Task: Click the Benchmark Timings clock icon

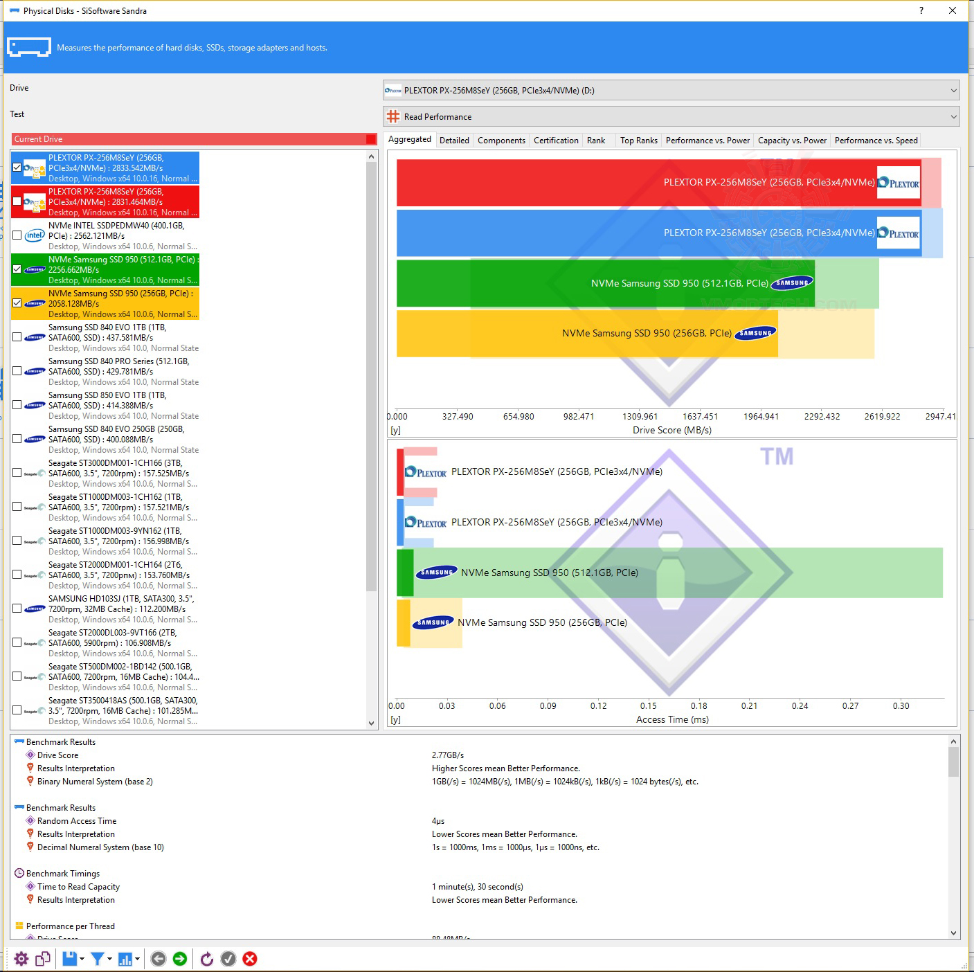Action: tap(19, 874)
